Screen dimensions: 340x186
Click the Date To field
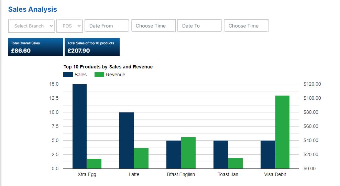[200, 26]
